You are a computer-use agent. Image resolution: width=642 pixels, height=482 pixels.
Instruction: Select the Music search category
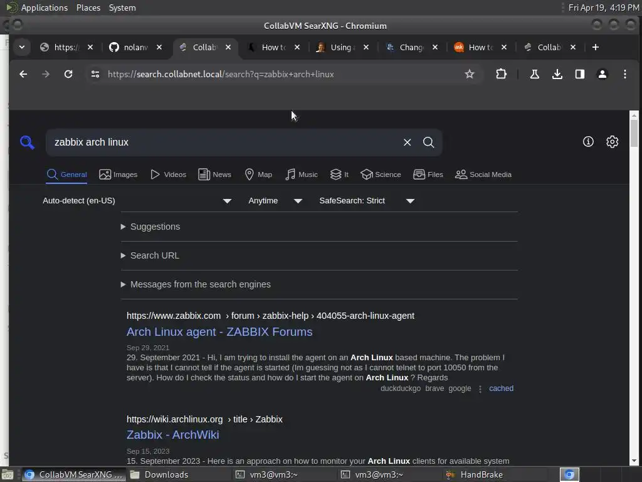tap(302, 174)
